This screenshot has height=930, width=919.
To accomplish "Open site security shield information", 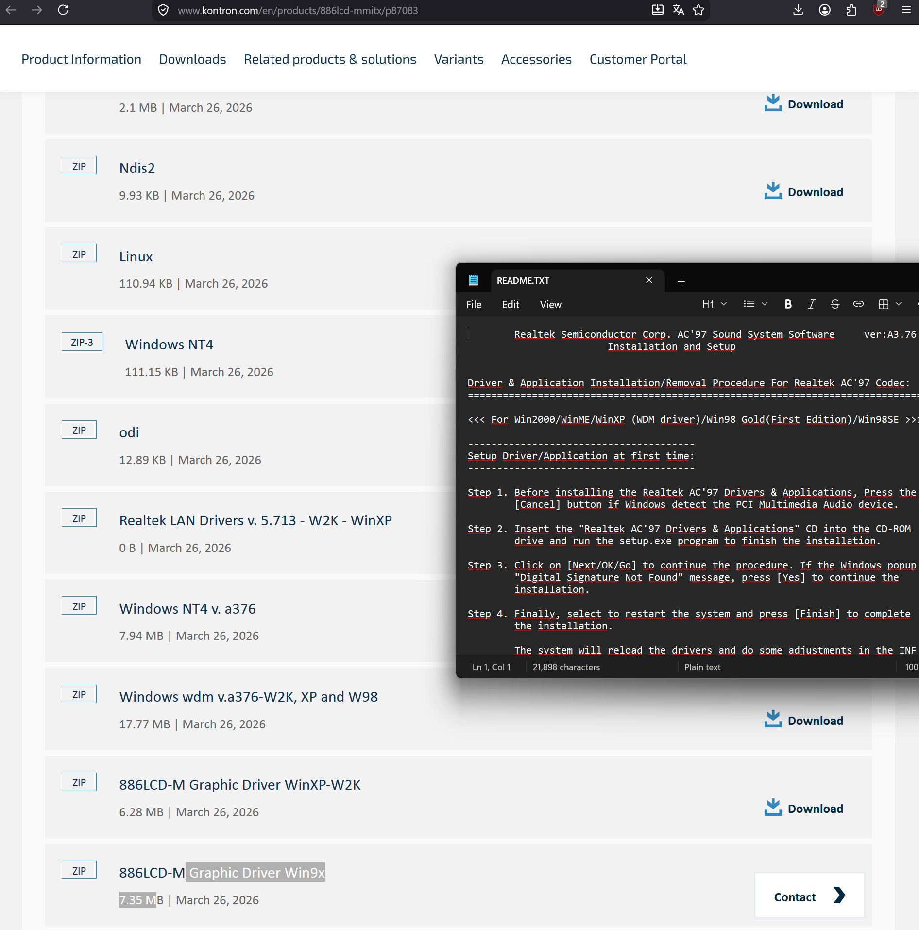I will (x=164, y=10).
